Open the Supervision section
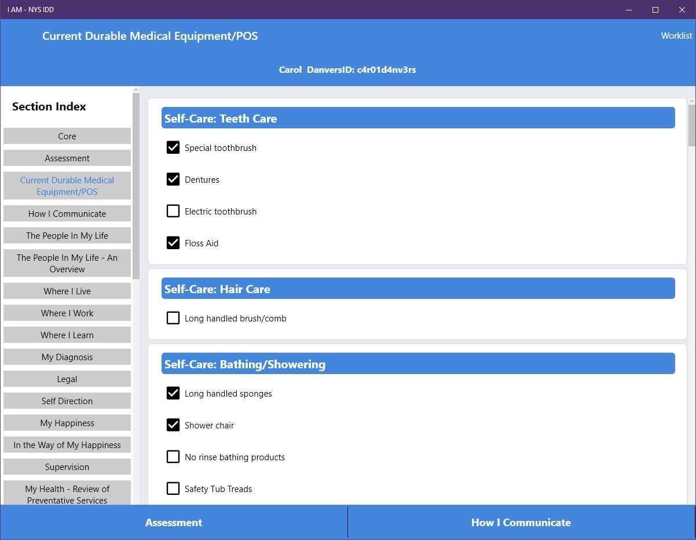 click(67, 467)
